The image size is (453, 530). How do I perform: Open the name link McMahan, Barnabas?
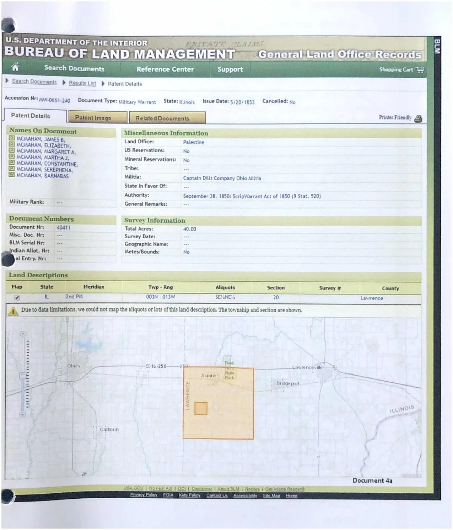(43, 176)
